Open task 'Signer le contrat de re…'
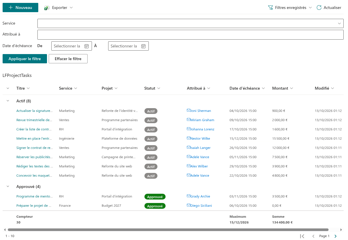The image size is (348, 240). (x=35, y=148)
